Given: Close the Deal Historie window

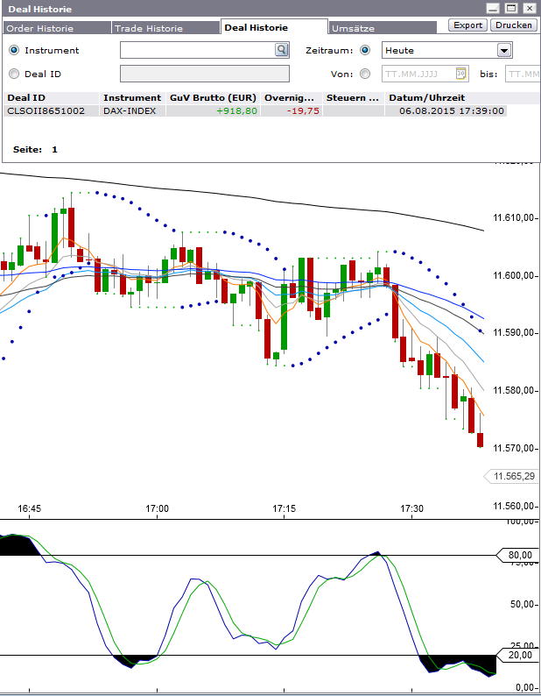Looking at the screenshot, I should [x=530, y=8].
